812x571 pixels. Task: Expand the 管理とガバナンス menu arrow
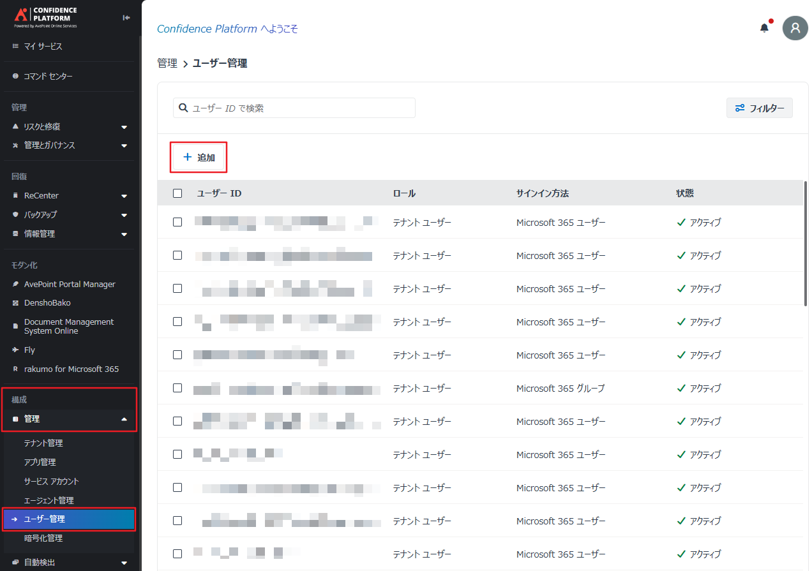point(124,146)
